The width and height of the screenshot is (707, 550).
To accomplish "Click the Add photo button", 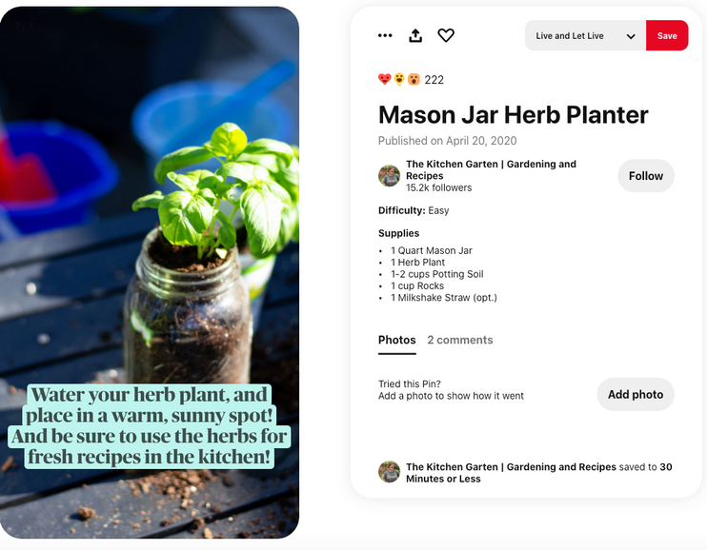I will [636, 395].
